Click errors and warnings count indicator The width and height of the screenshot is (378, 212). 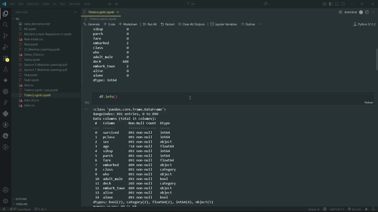pyautogui.click(x=40, y=209)
